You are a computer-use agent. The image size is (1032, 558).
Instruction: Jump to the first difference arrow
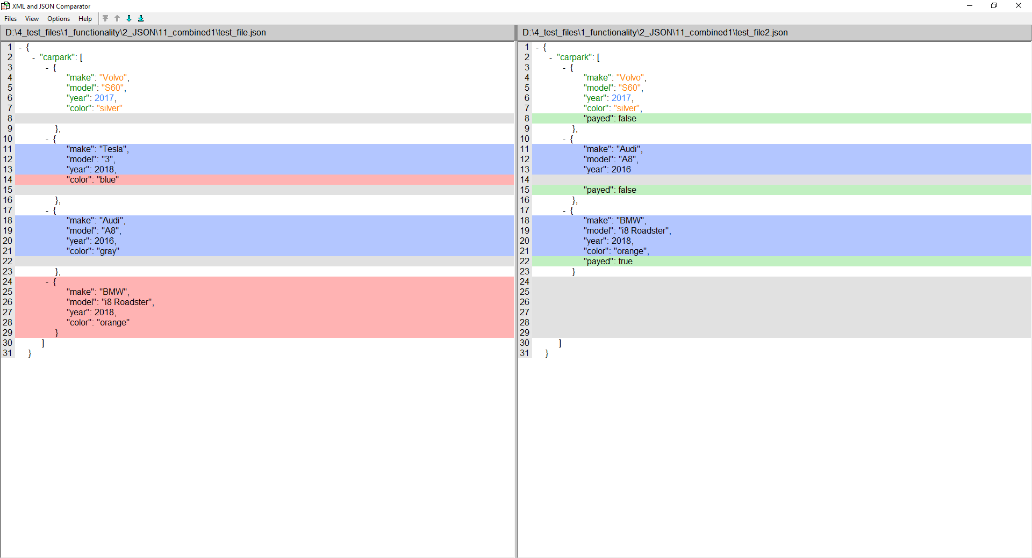coord(105,18)
